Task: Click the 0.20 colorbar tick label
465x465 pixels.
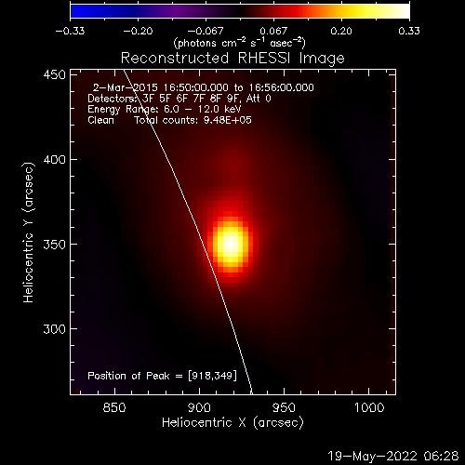Action: pyautogui.click(x=341, y=31)
